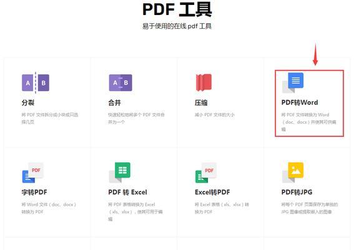
Task: Click the description under PDF 转 Excel
Action: [135, 212]
